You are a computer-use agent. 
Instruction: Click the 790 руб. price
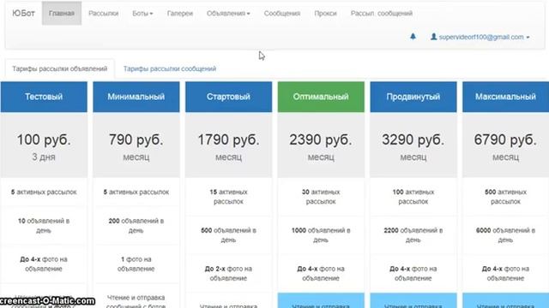click(136, 139)
